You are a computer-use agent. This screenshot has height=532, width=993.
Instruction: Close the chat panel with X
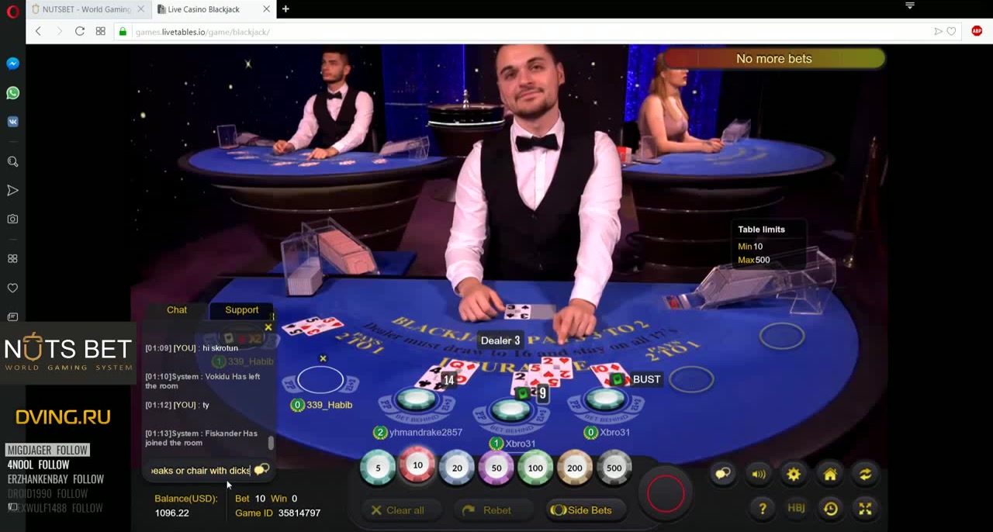268,327
